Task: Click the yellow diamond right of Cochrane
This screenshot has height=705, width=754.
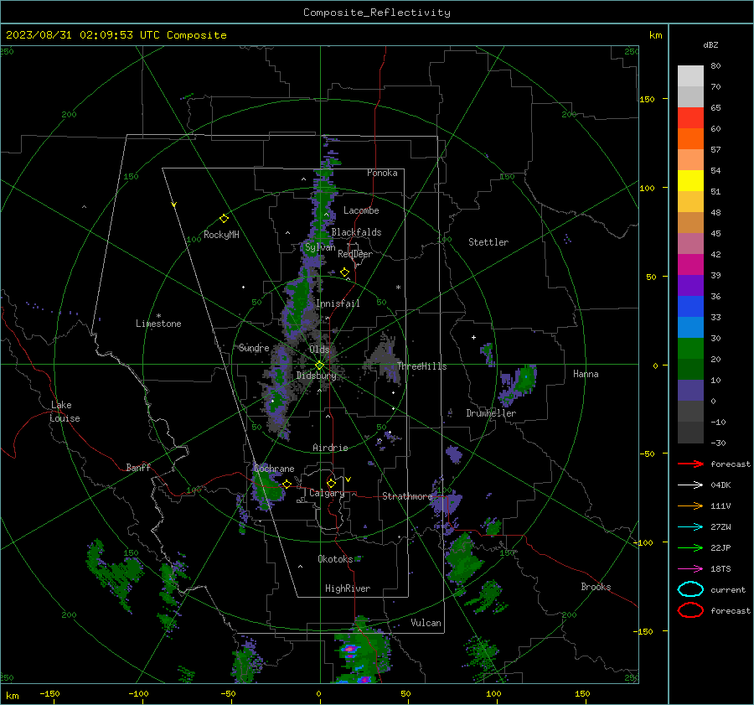Action: (287, 484)
